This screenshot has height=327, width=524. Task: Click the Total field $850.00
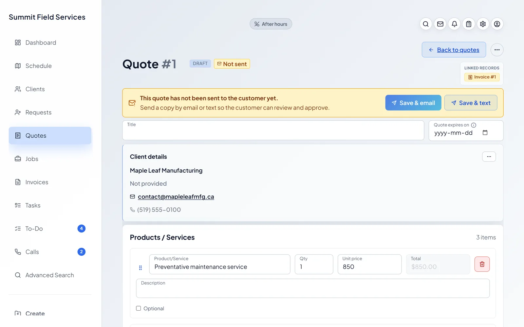pyautogui.click(x=438, y=264)
